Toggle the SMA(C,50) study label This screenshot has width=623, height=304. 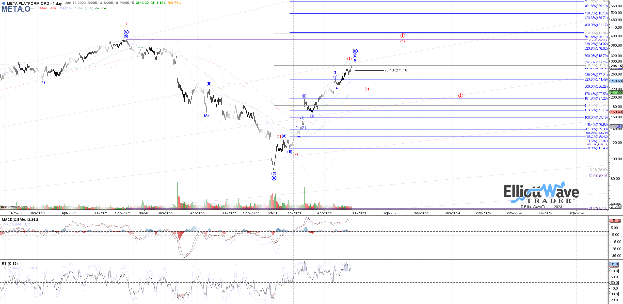point(66,8)
